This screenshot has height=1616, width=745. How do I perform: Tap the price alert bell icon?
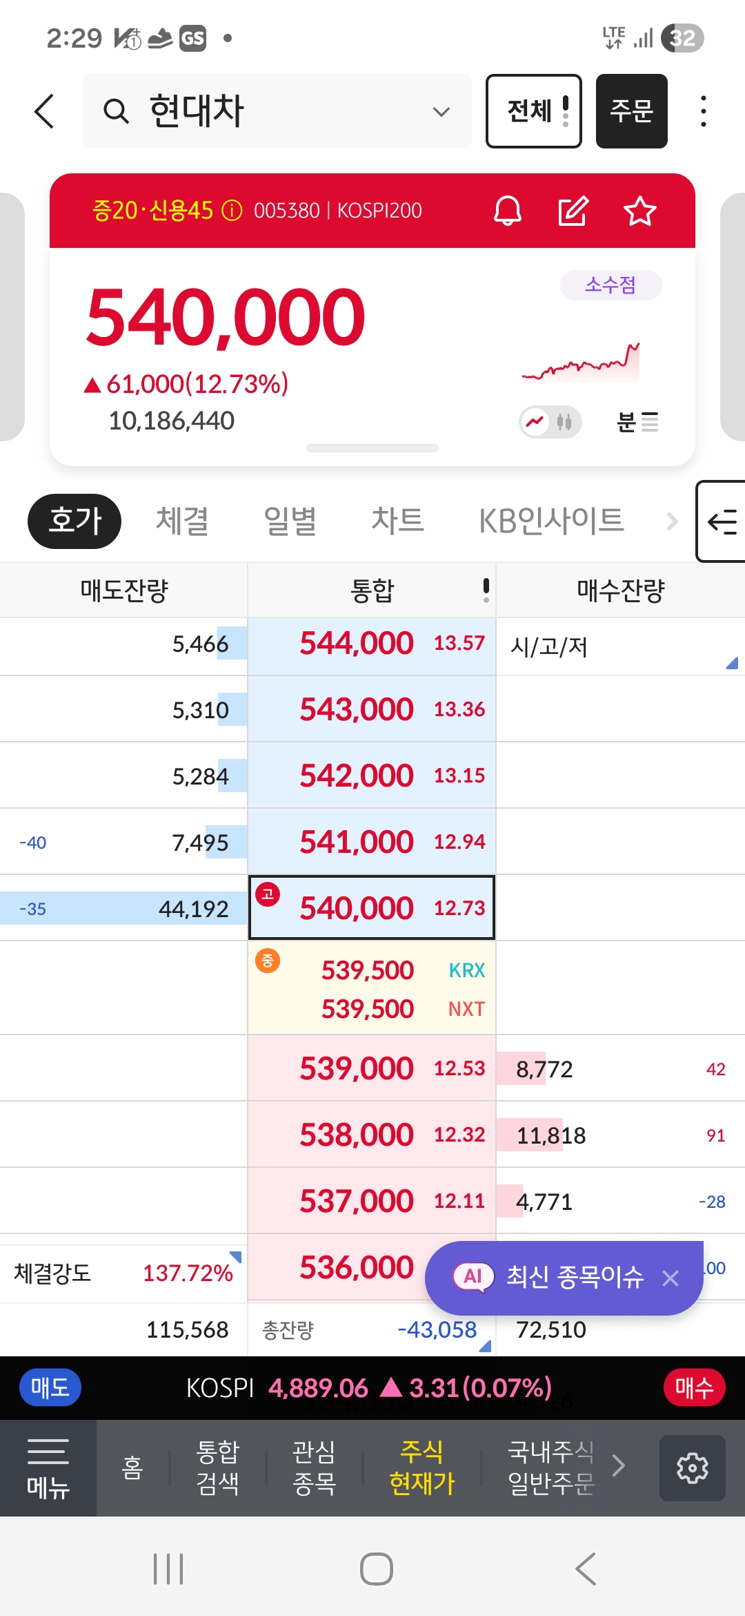(x=508, y=211)
